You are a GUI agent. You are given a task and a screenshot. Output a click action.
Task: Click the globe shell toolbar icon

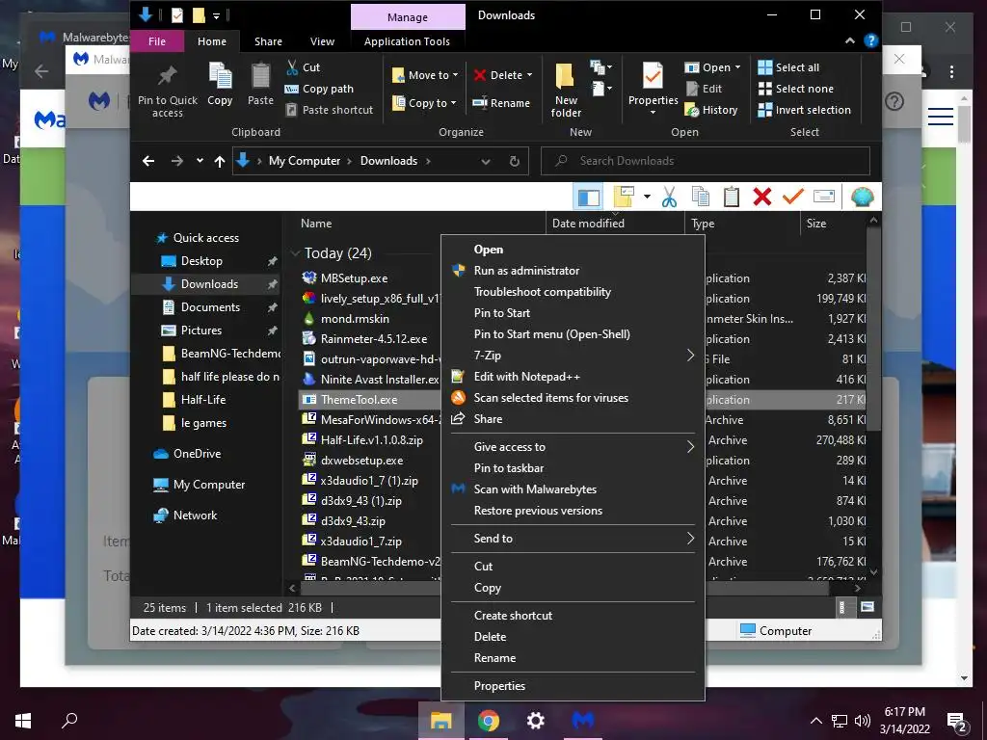click(x=862, y=197)
